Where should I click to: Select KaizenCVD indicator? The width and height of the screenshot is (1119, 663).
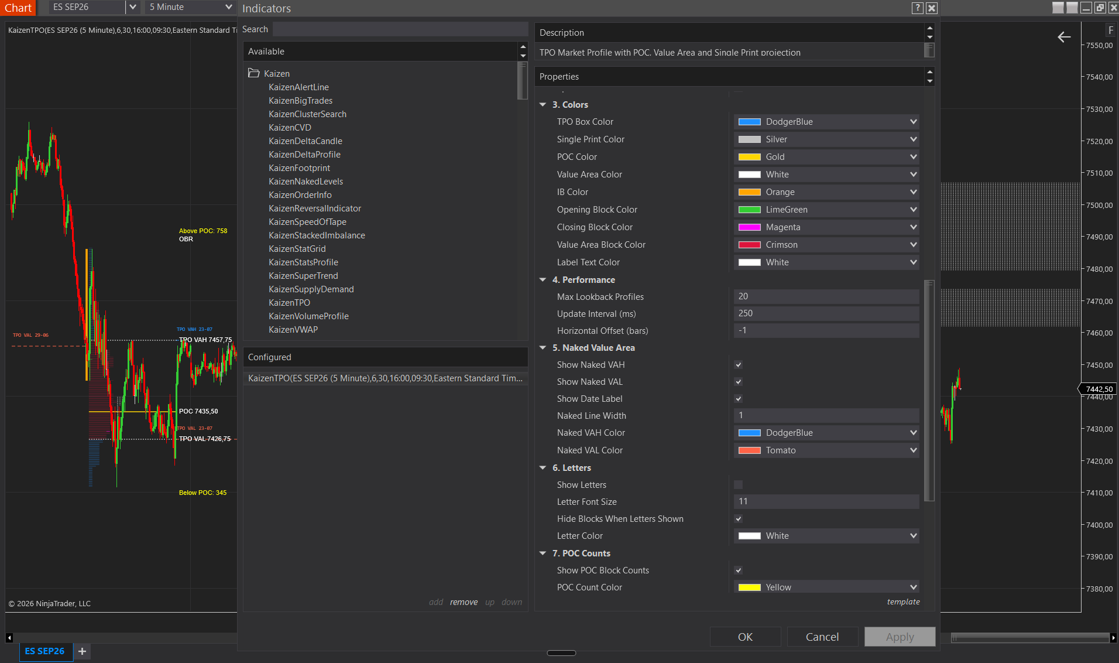[x=290, y=128]
